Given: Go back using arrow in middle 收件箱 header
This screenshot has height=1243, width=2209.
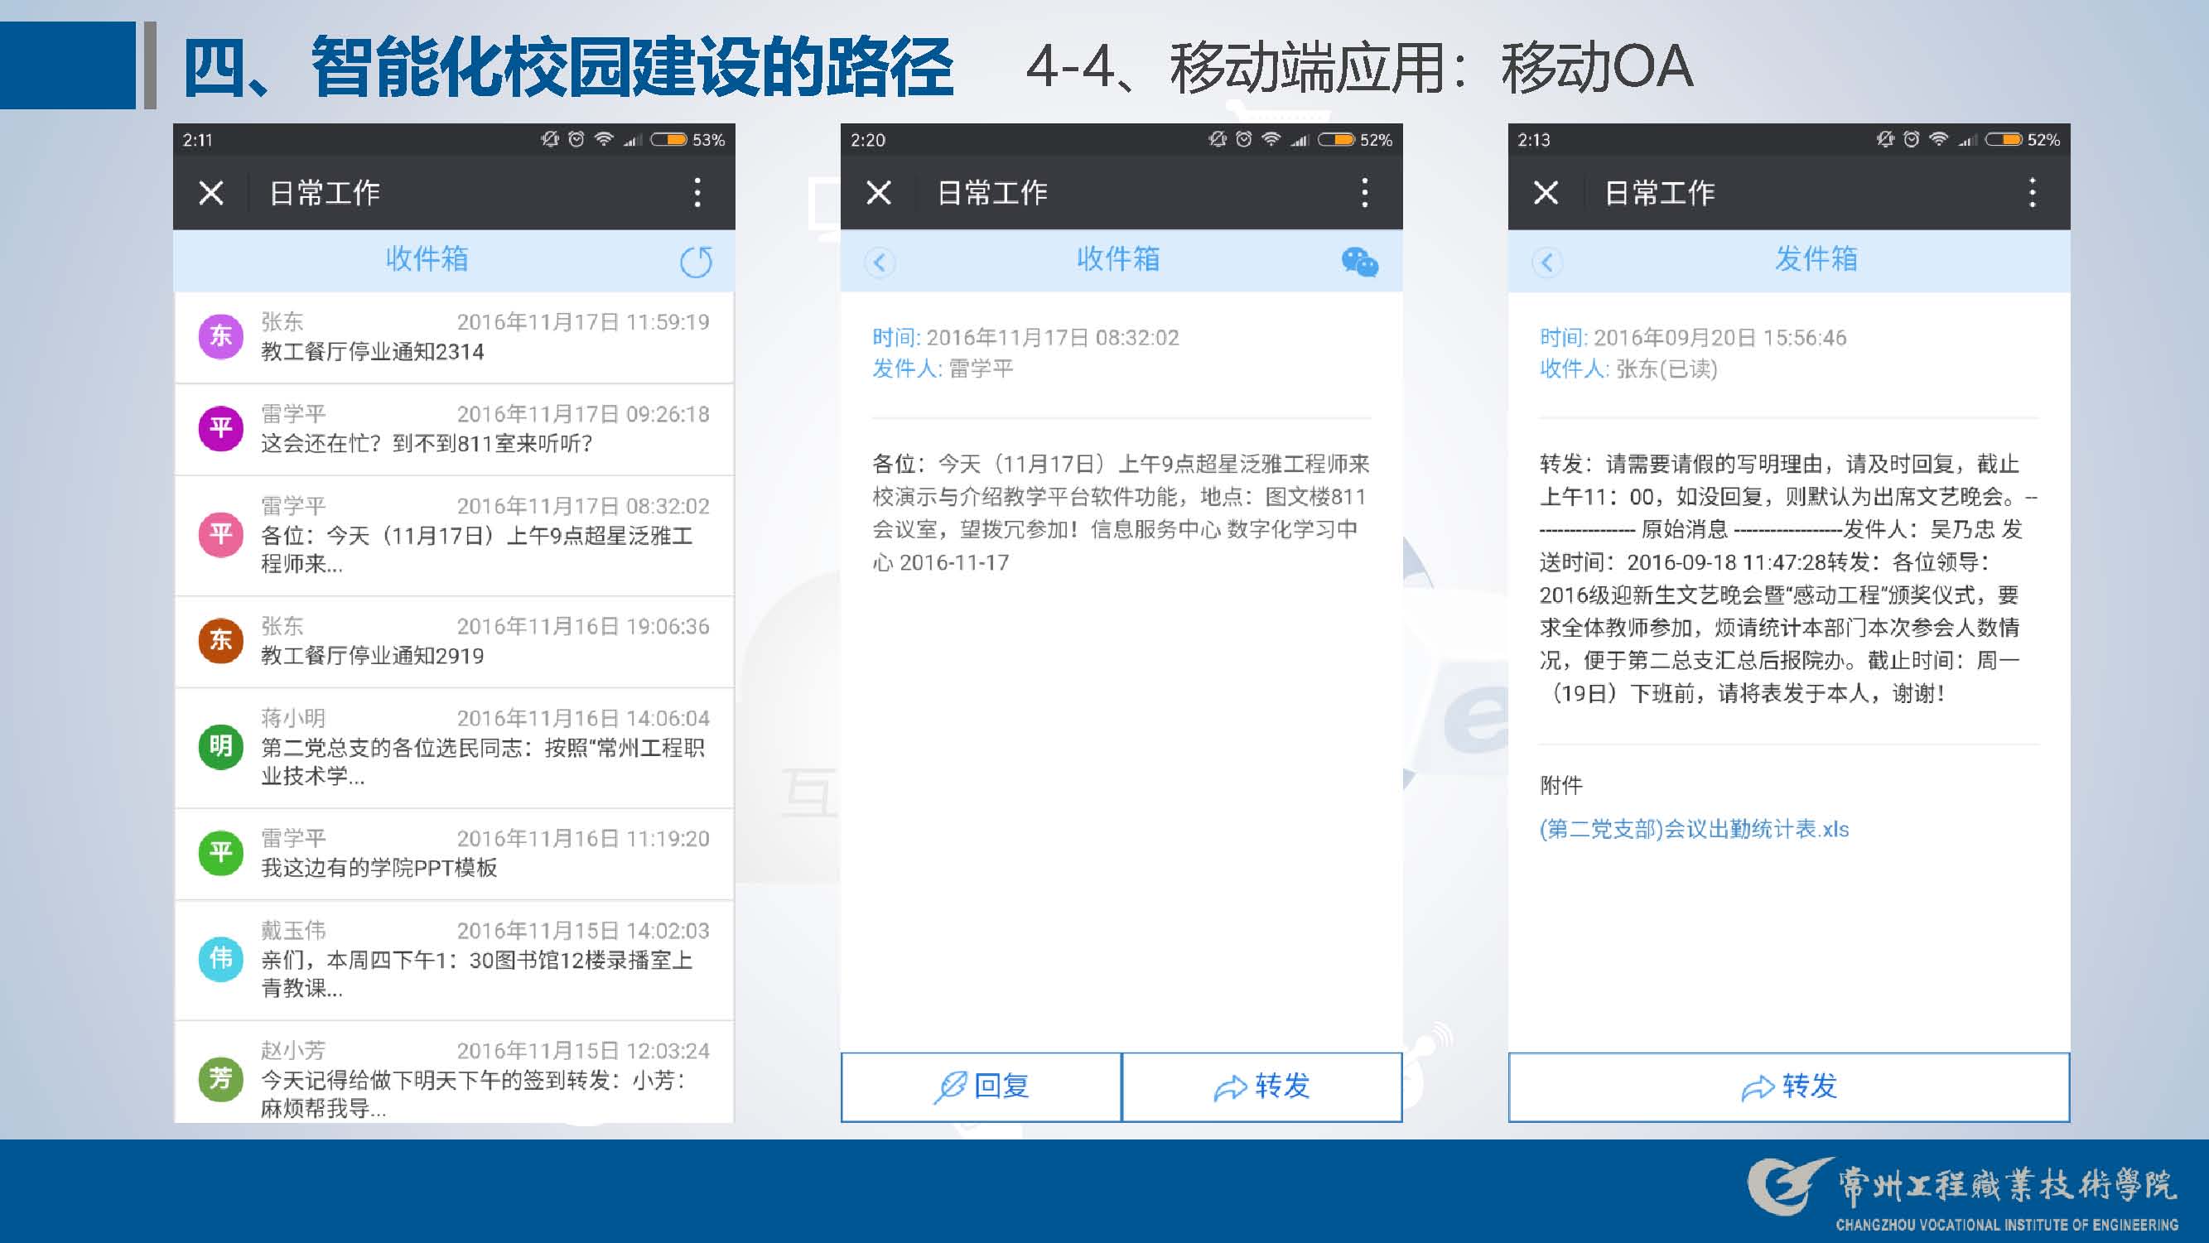Looking at the screenshot, I should point(879,263).
